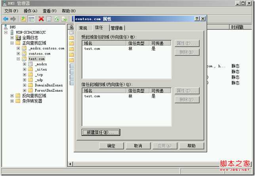
Task: Click the 确定 button
Action: 111,146
